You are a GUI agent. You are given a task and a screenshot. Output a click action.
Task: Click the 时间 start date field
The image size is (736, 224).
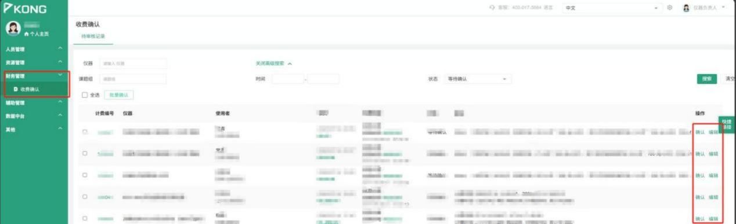coord(287,79)
